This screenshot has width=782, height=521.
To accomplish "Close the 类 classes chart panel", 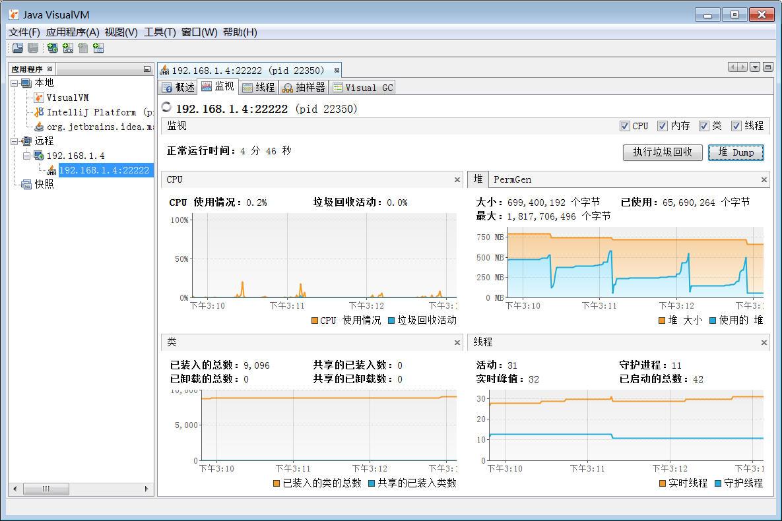I will pyautogui.click(x=457, y=342).
